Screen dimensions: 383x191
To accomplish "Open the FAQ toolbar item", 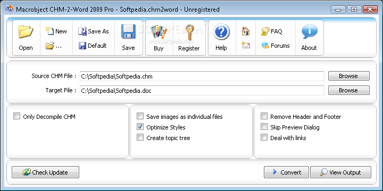I will pos(271,31).
